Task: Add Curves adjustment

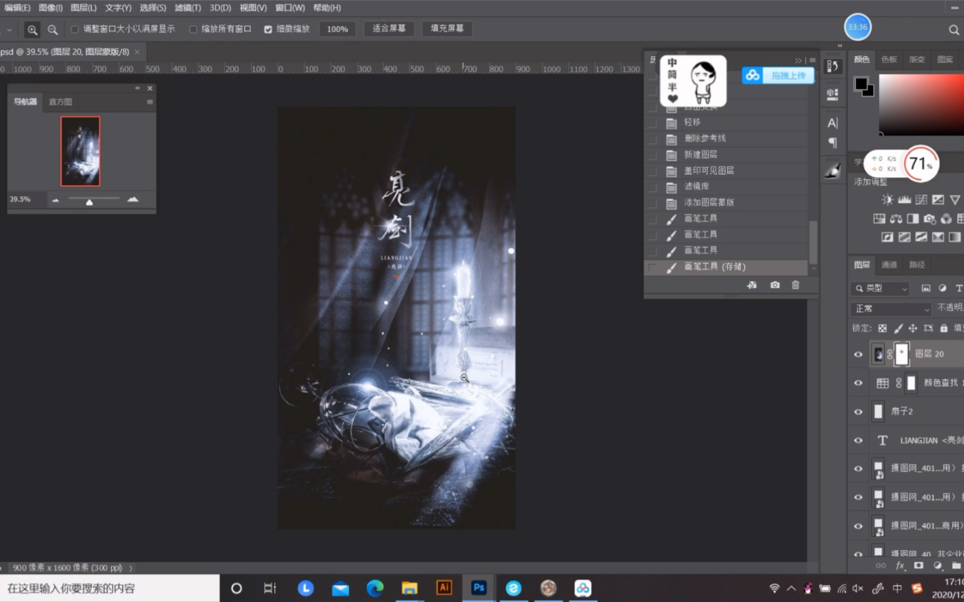Action: (x=921, y=199)
